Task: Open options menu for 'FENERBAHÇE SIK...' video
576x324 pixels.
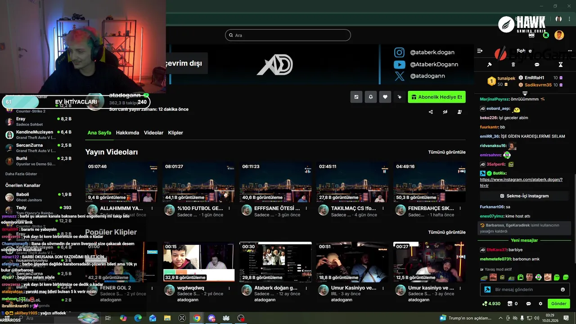Action: [460, 208]
